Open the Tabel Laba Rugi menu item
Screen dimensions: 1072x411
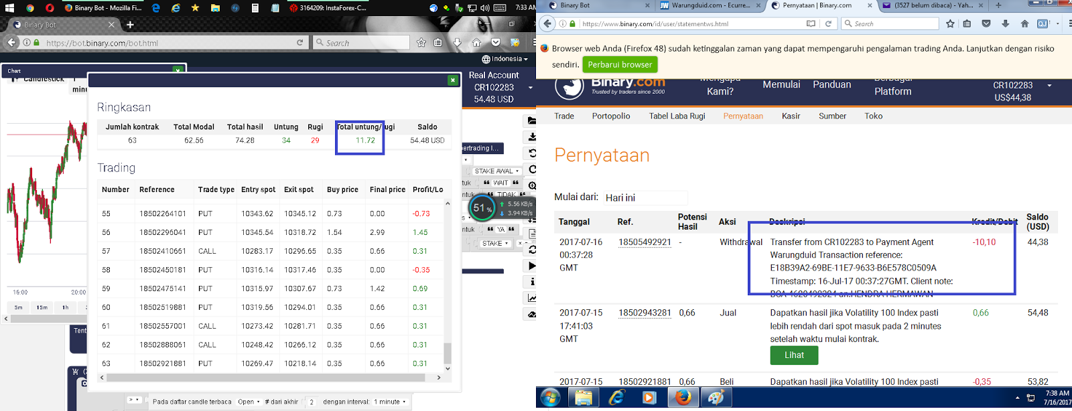pyautogui.click(x=677, y=116)
